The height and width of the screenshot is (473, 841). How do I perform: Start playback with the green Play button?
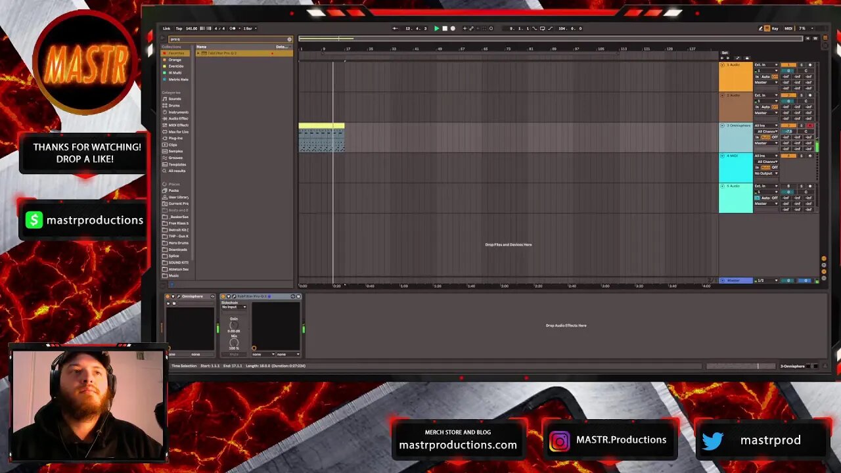point(436,28)
